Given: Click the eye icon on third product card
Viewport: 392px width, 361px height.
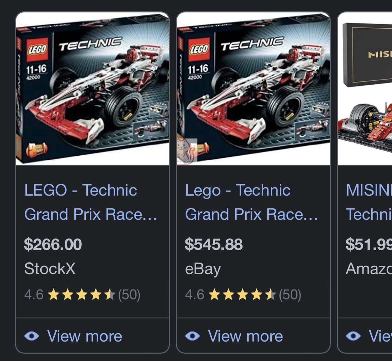Looking at the screenshot, I should 353,336.
